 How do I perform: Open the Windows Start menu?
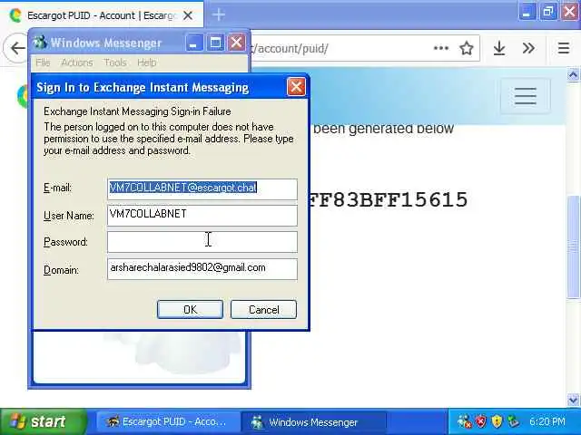[x=44, y=421]
